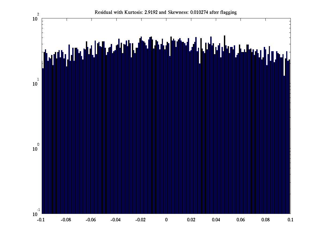Screen dimensions: 321x240
Task: Select the x-axis tick label -0.04
Action: (116, 220)
